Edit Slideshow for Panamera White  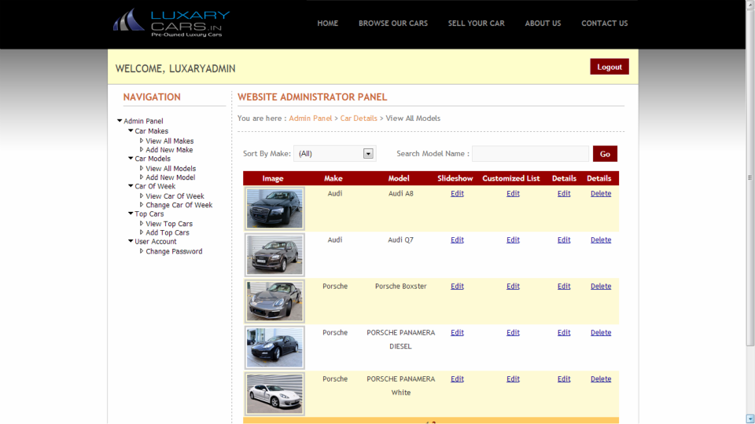[457, 378]
